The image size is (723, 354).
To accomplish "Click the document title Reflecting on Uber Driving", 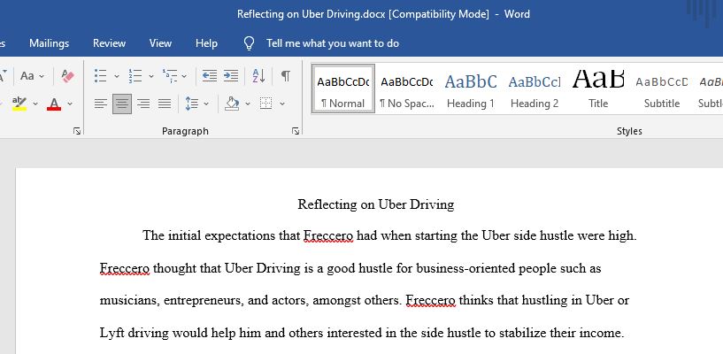I will tap(376, 204).
